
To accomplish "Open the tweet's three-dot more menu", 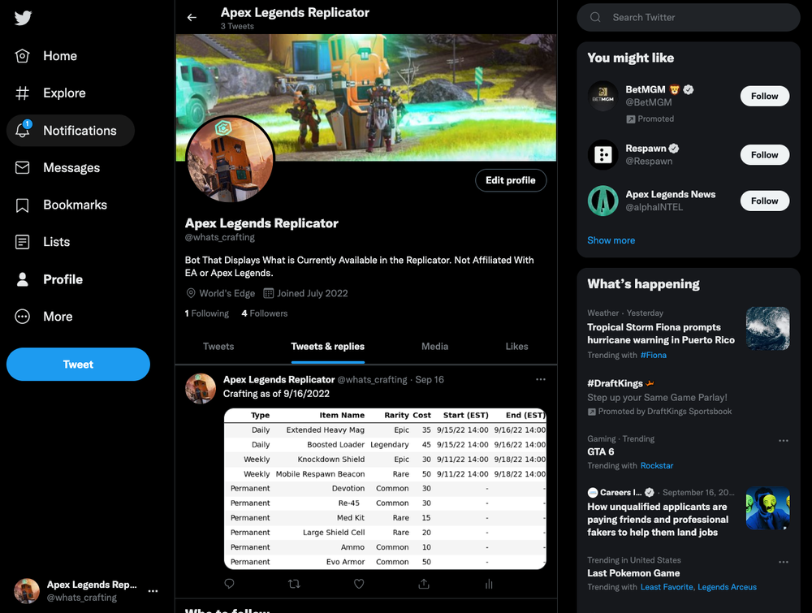I will [x=541, y=379].
